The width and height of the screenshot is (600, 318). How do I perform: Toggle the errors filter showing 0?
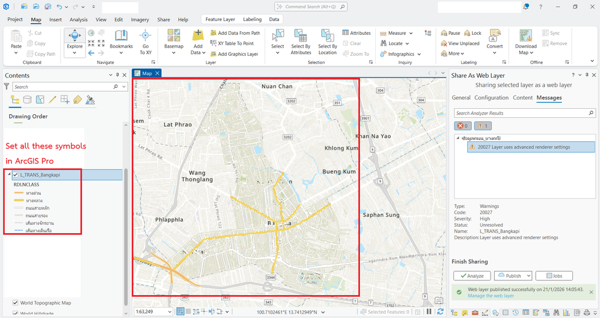[463, 126]
